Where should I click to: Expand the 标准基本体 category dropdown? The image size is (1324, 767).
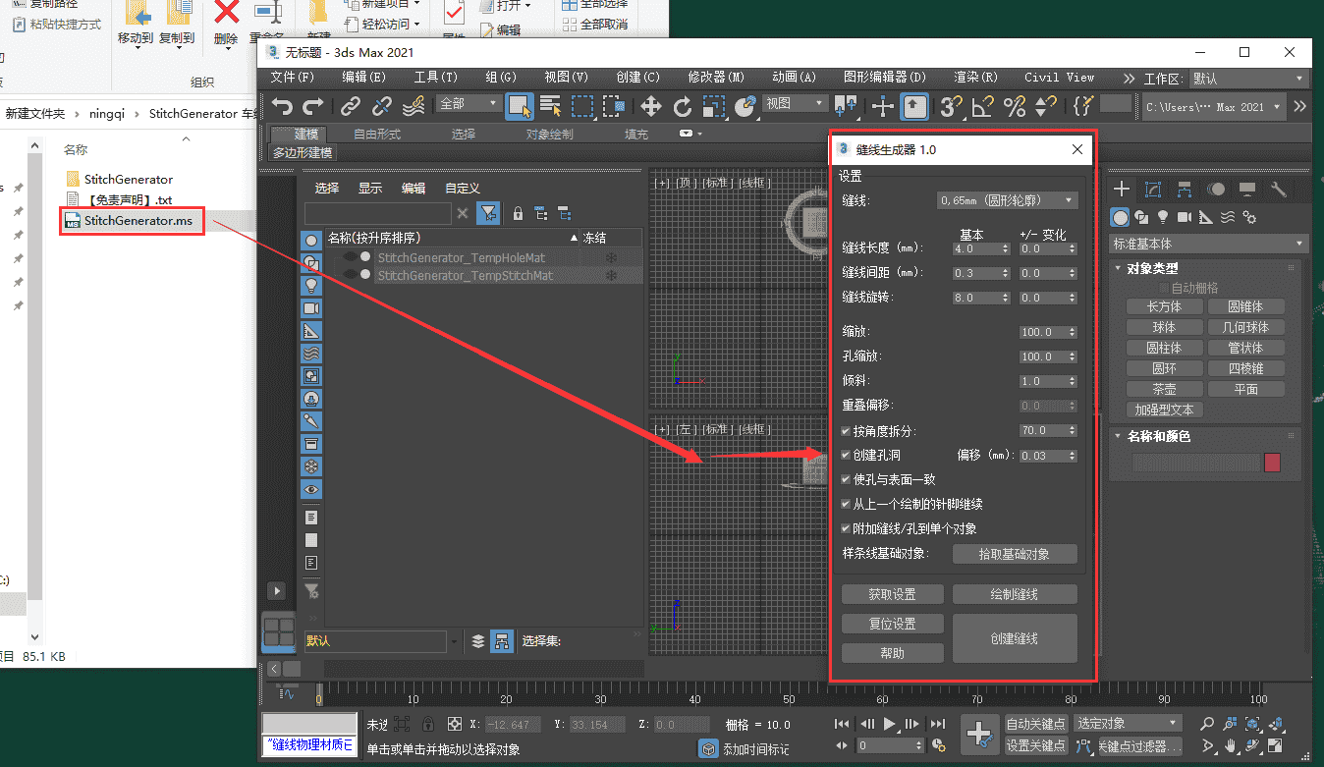pyautogui.click(x=1208, y=244)
